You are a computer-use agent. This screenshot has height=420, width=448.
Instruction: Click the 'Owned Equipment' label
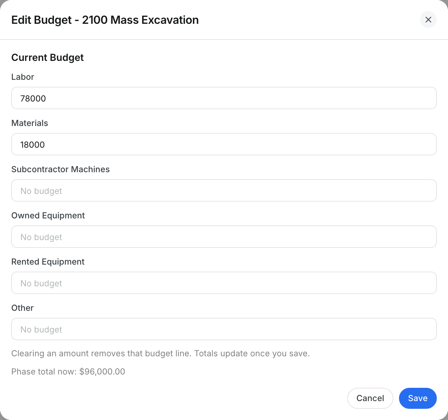[x=48, y=216]
